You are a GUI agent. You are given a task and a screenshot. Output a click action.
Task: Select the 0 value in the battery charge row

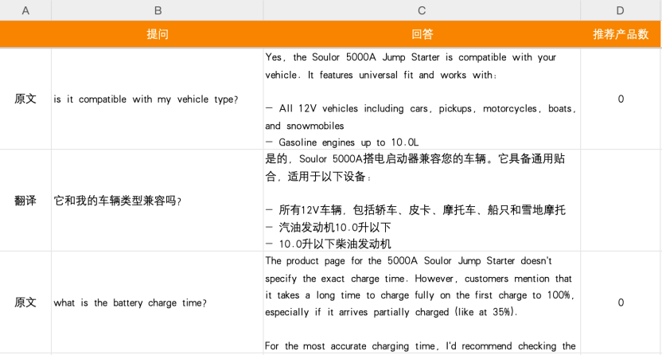click(620, 302)
